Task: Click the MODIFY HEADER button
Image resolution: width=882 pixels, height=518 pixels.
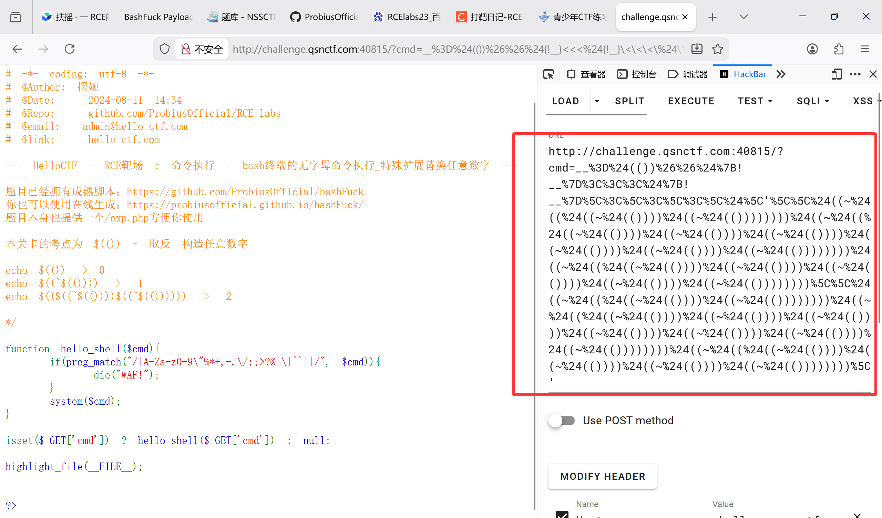Action: point(602,476)
